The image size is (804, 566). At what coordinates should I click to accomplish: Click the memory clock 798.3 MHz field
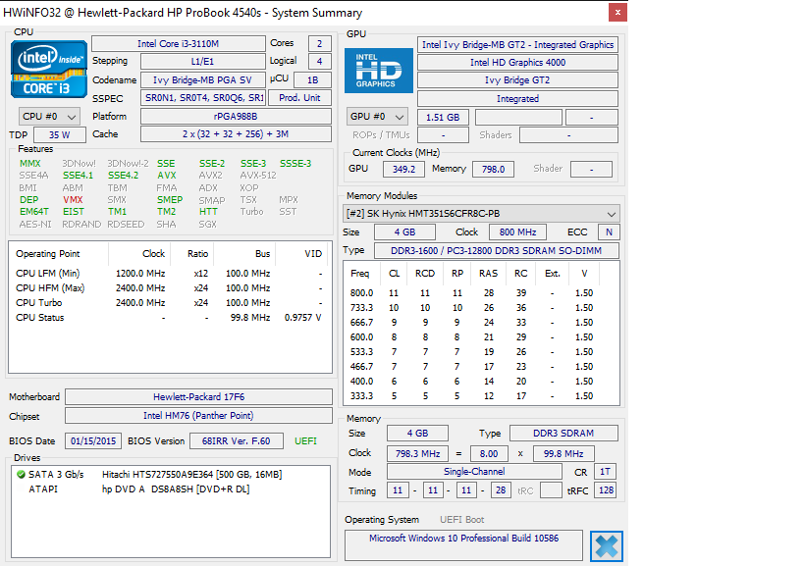click(418, 454)
